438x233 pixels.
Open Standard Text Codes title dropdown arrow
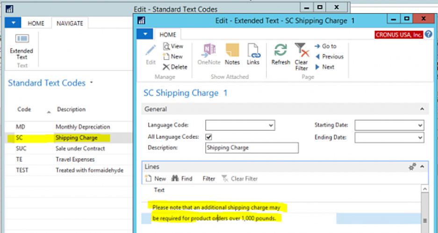click(91, 83)
